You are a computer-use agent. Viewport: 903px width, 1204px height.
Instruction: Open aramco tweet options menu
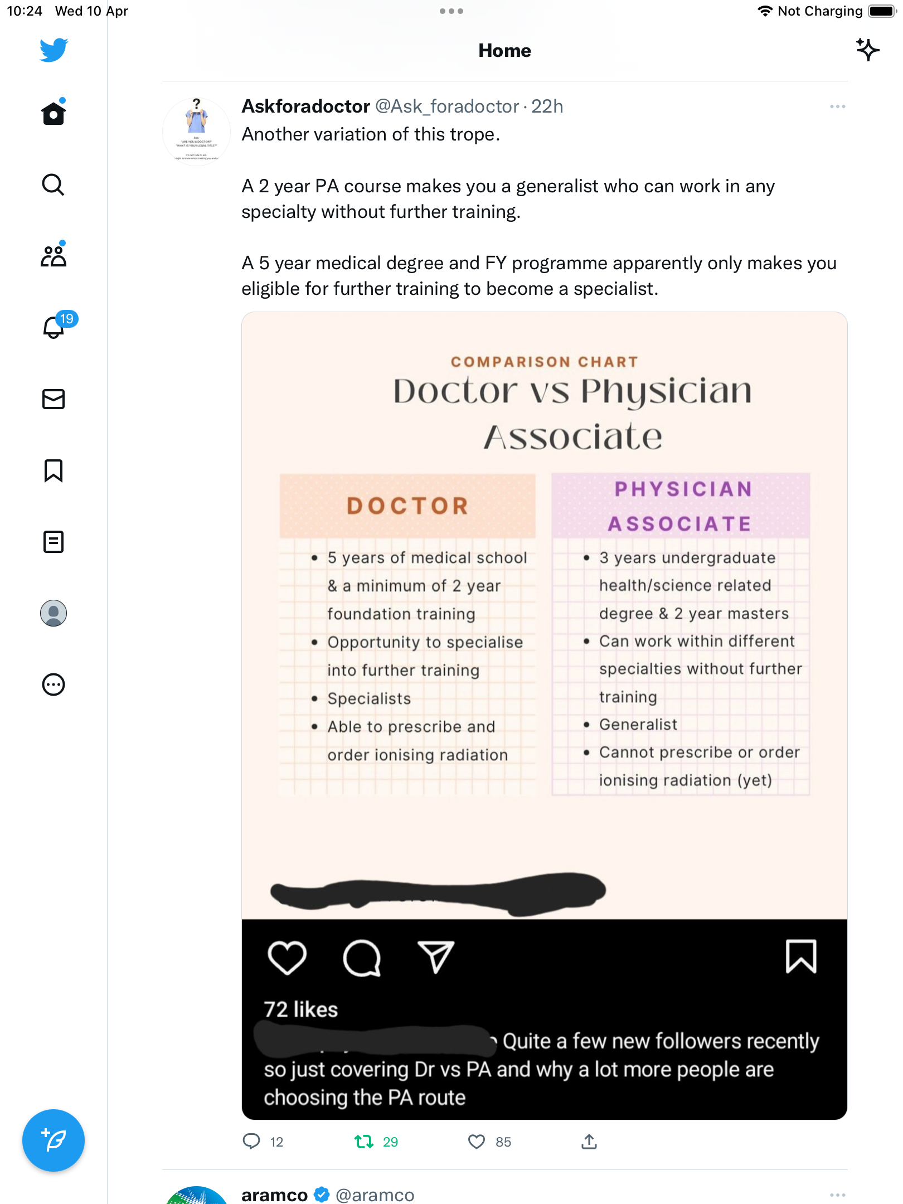[x=837, y=1195]
